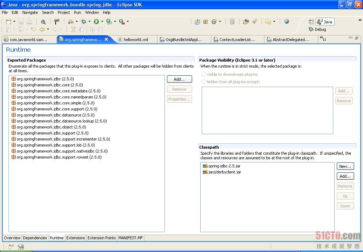Switch to the Debug perspective
The width and height of the screenshot is (363, 252).
[x=317, y=29]
